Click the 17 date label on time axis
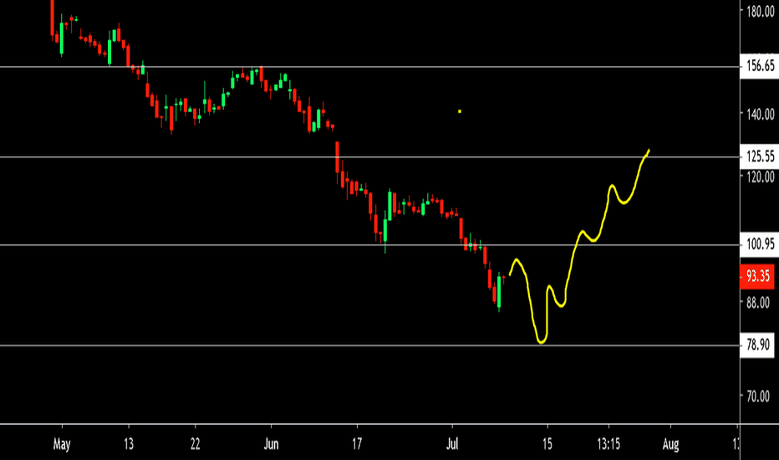This screenshot has width=779, height=460. tap(357, 443)
